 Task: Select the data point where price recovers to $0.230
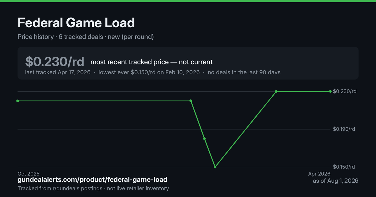(276, 91)
